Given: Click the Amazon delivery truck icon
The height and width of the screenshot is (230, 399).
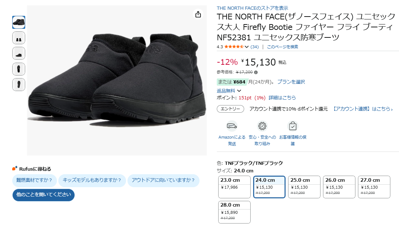Looking at the screenshot, I should coord(232,126).
